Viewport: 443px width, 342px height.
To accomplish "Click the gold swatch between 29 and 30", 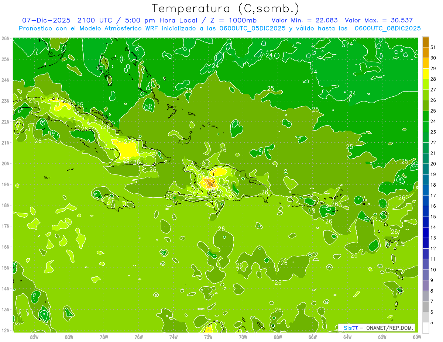I will (426, 63).
